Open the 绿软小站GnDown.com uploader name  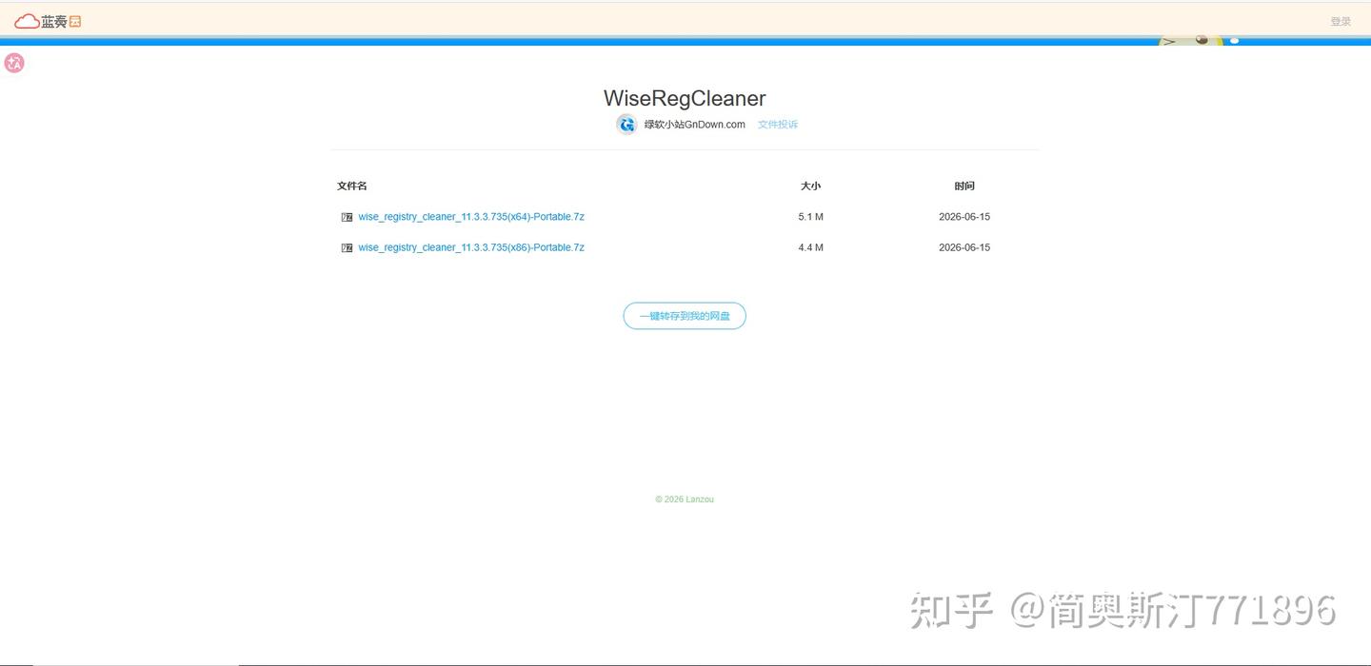tap(694, 125)
